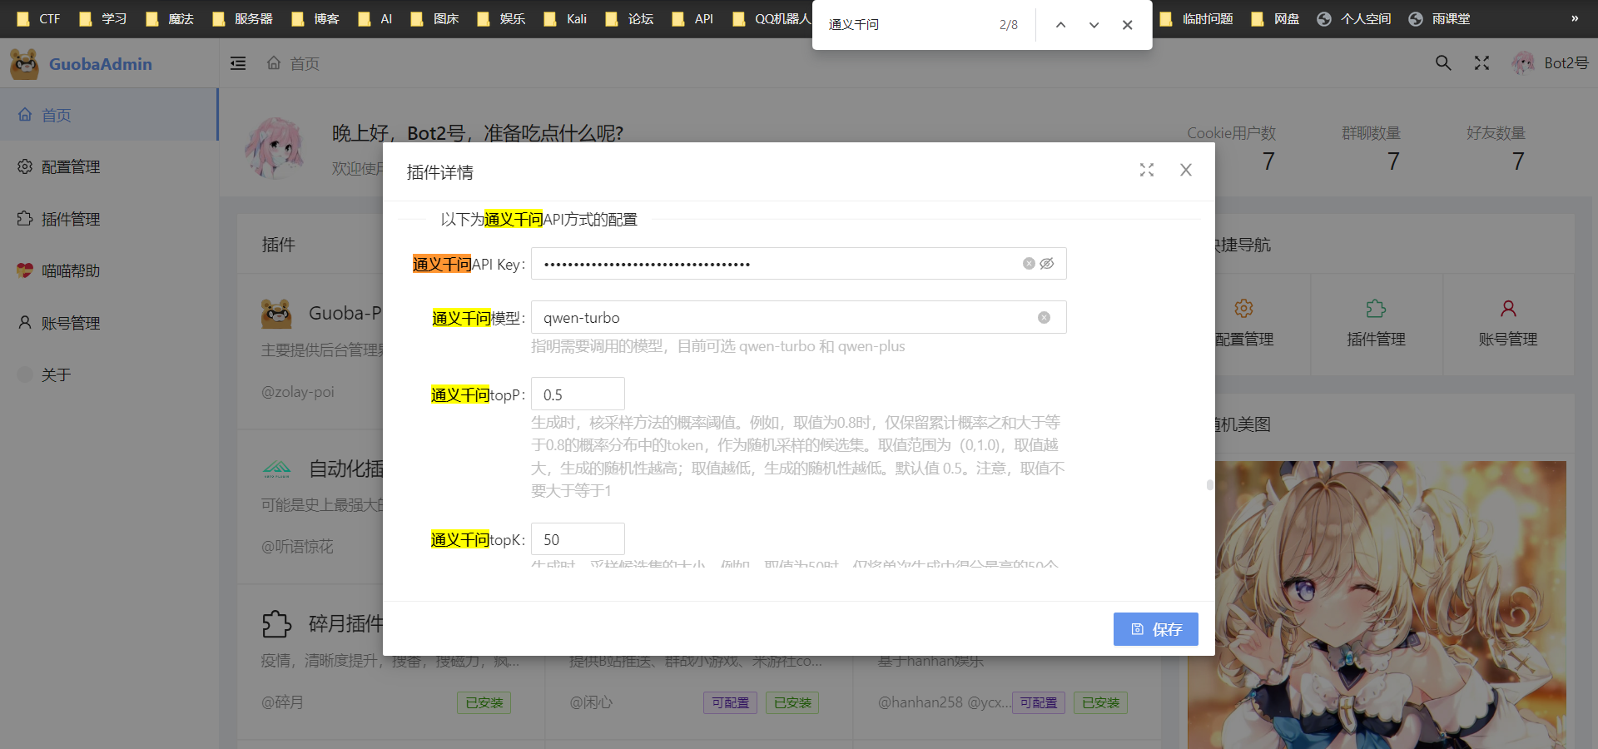The image size is (1598, 749).
Task: Close the browser find bar
Action: pos(1127,25)
